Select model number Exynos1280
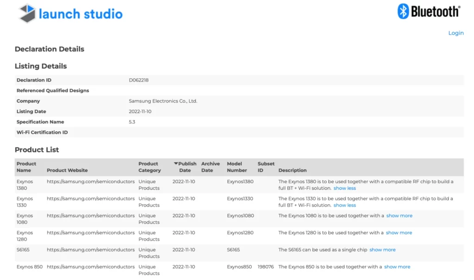474x280 pixels. pyautogui.click(x=240, y=232)
